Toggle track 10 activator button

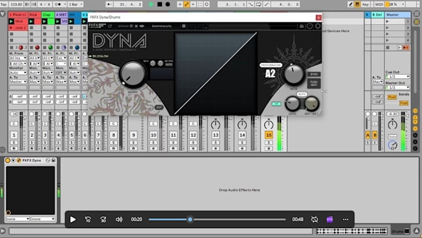(x=153, y=135)
